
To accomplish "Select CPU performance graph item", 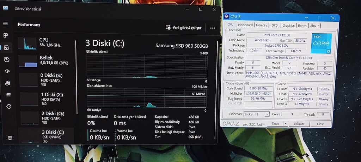I will [45, 43].
